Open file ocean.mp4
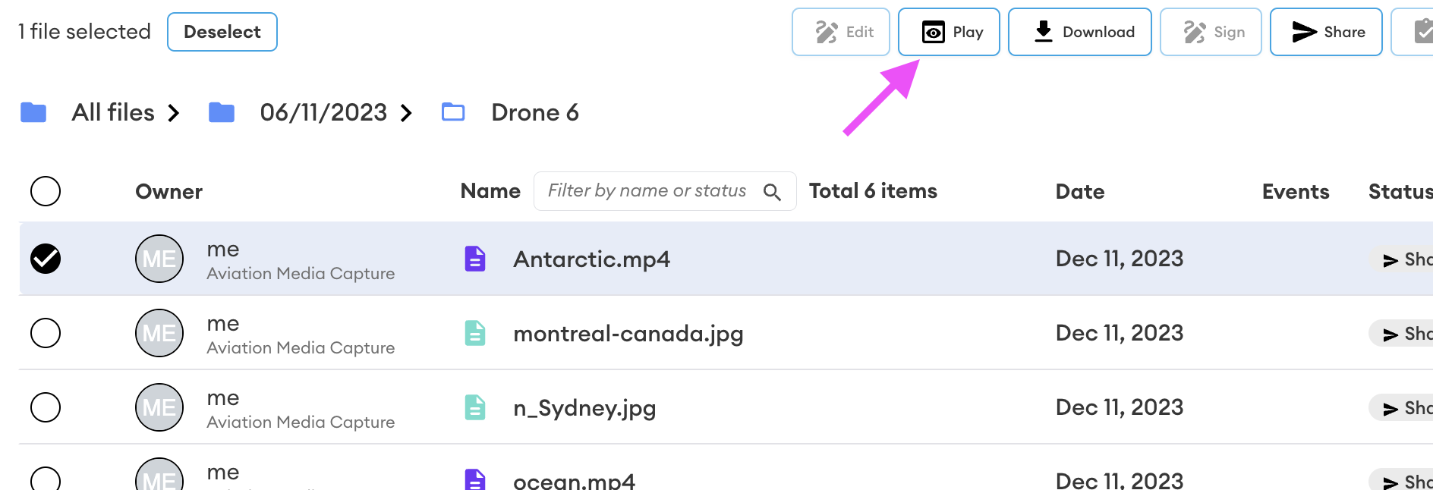The image size is (1433, 490). 574,481
